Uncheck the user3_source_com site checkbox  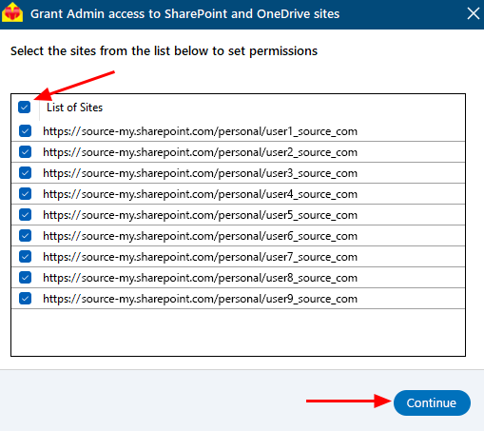coord(25,173)
